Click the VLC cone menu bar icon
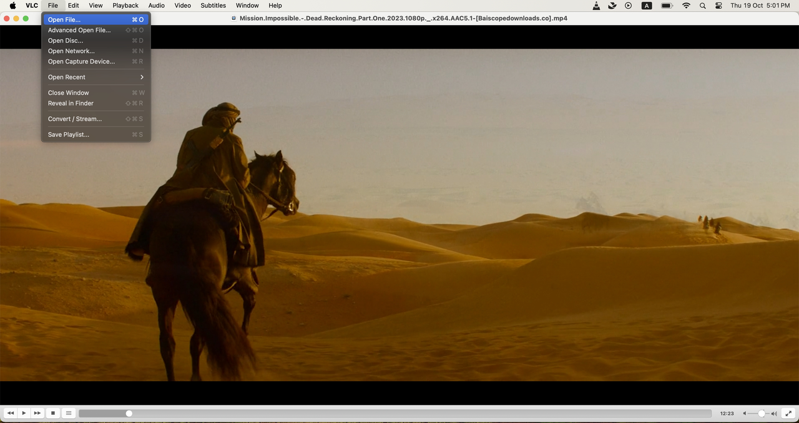799x423 pixels. [596, 6]
